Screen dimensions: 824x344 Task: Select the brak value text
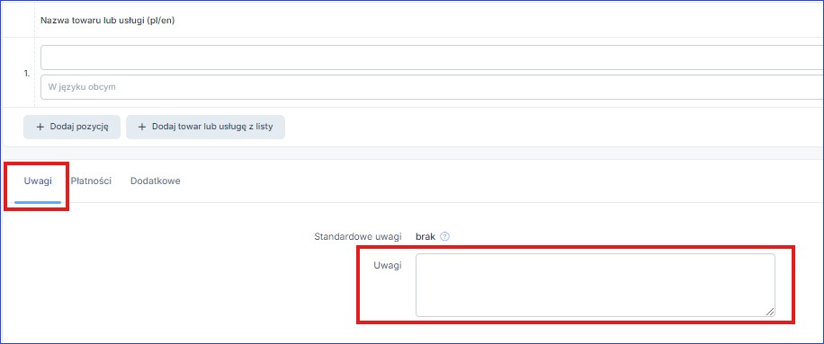click(x=425, y=236)
